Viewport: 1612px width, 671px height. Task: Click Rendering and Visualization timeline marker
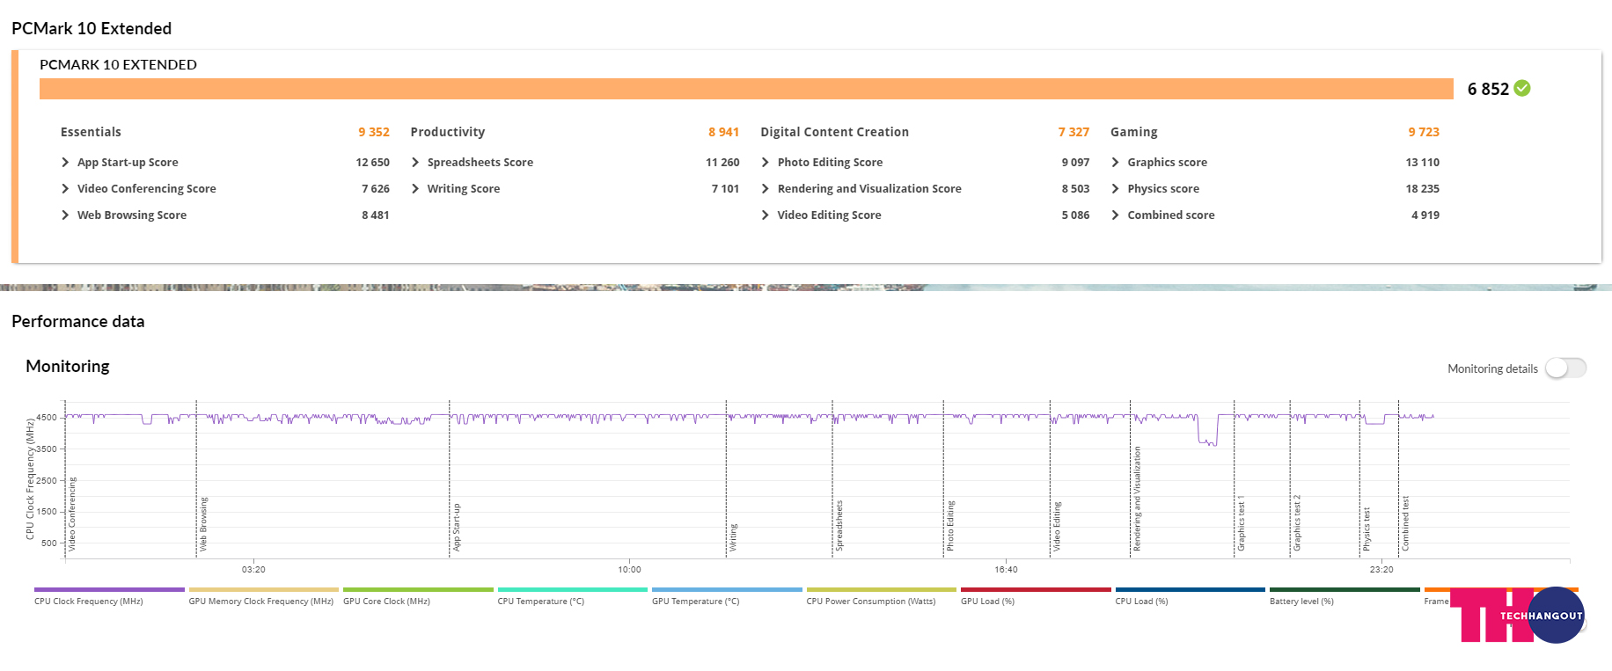coord(1137,499)
